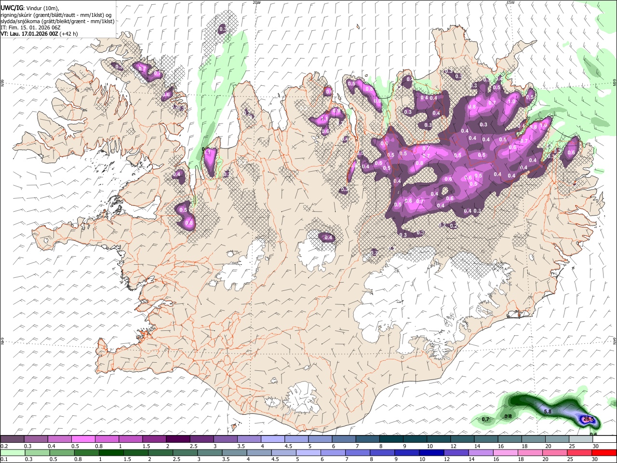The image size is (617, 463).
Task: Pick the pale grey snow swatch at 25
Action: coord(580,439)
